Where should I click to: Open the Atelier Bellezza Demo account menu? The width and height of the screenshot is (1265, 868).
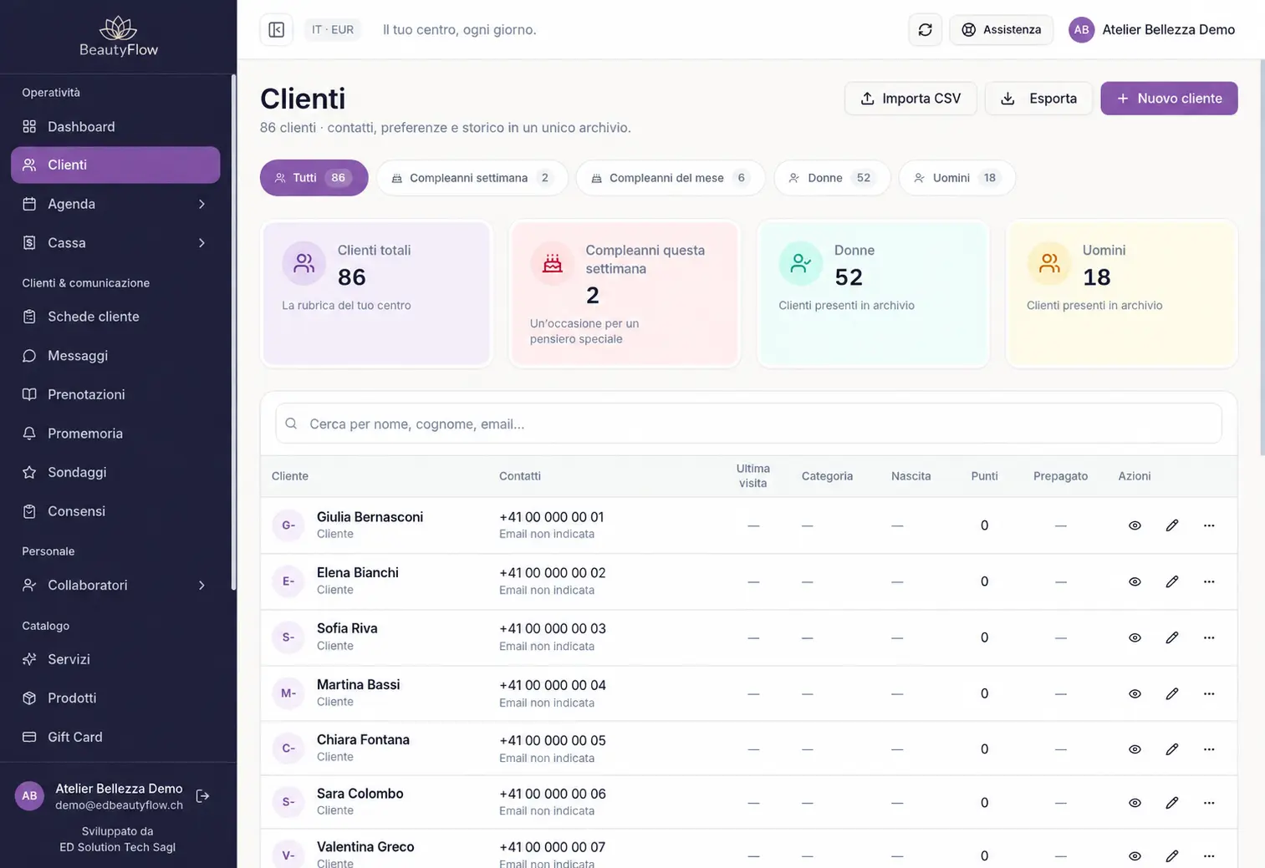pos(1152,30)
